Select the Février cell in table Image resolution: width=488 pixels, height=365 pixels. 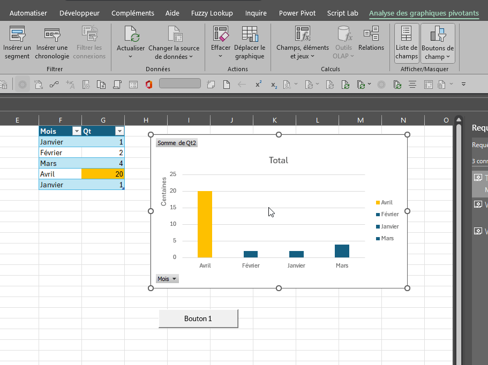[60, 153]
